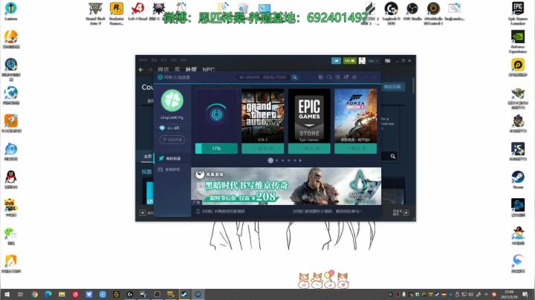Open the Epic Games Launcher desktop shortcut
Image resolution: width=535 pixels, height=300 pixels.
click(x=518, y=13)
